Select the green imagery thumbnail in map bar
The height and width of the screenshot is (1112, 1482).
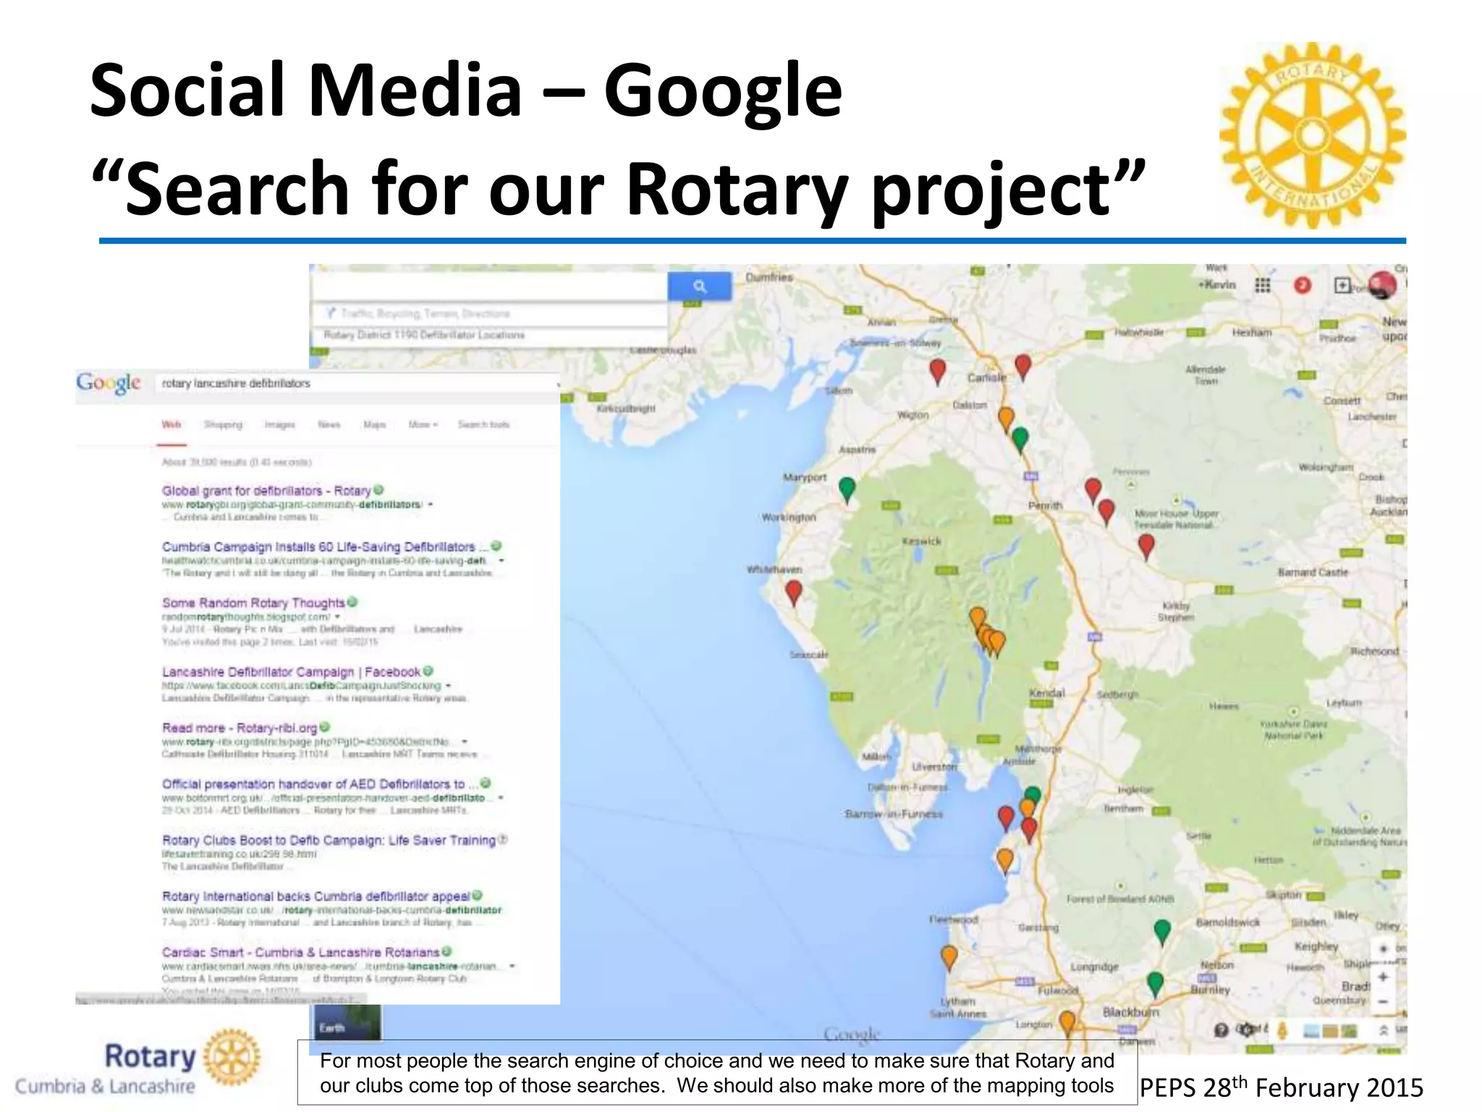[x=1349, y=1030]
